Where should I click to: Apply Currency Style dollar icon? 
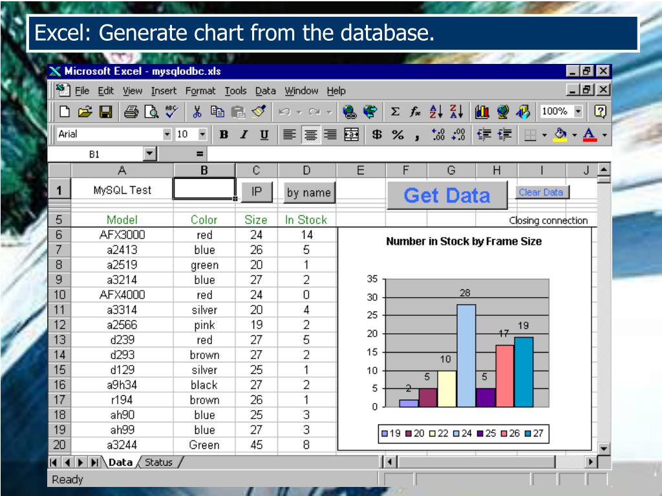377,134
